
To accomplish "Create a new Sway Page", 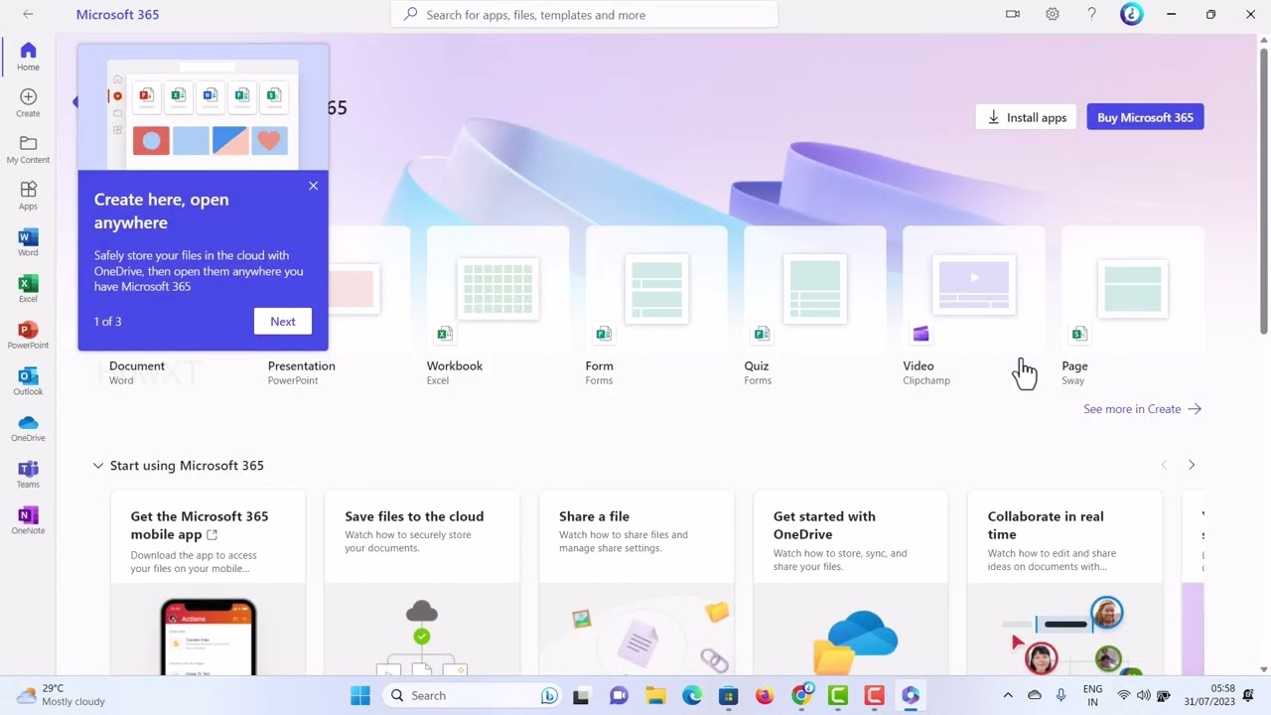I will tap(1133, 306).
